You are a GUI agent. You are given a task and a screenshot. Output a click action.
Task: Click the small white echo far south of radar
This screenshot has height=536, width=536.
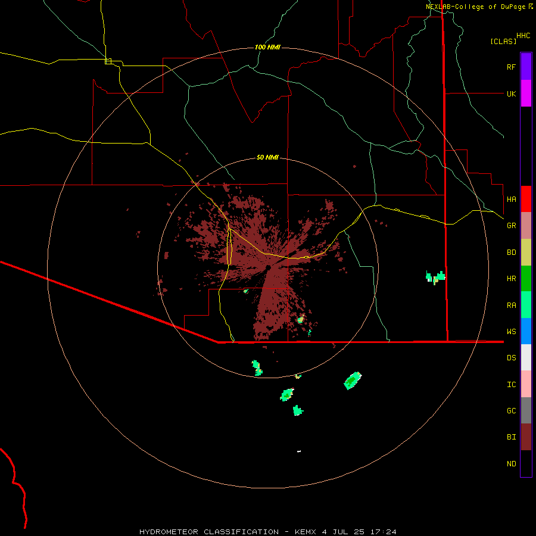(x=299, y=451)
